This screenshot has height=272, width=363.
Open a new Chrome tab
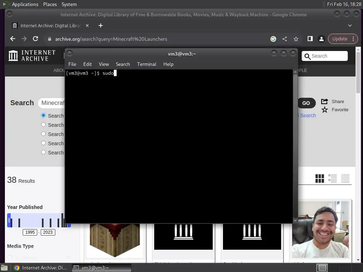pyautogui.click(x=100, y=25)
